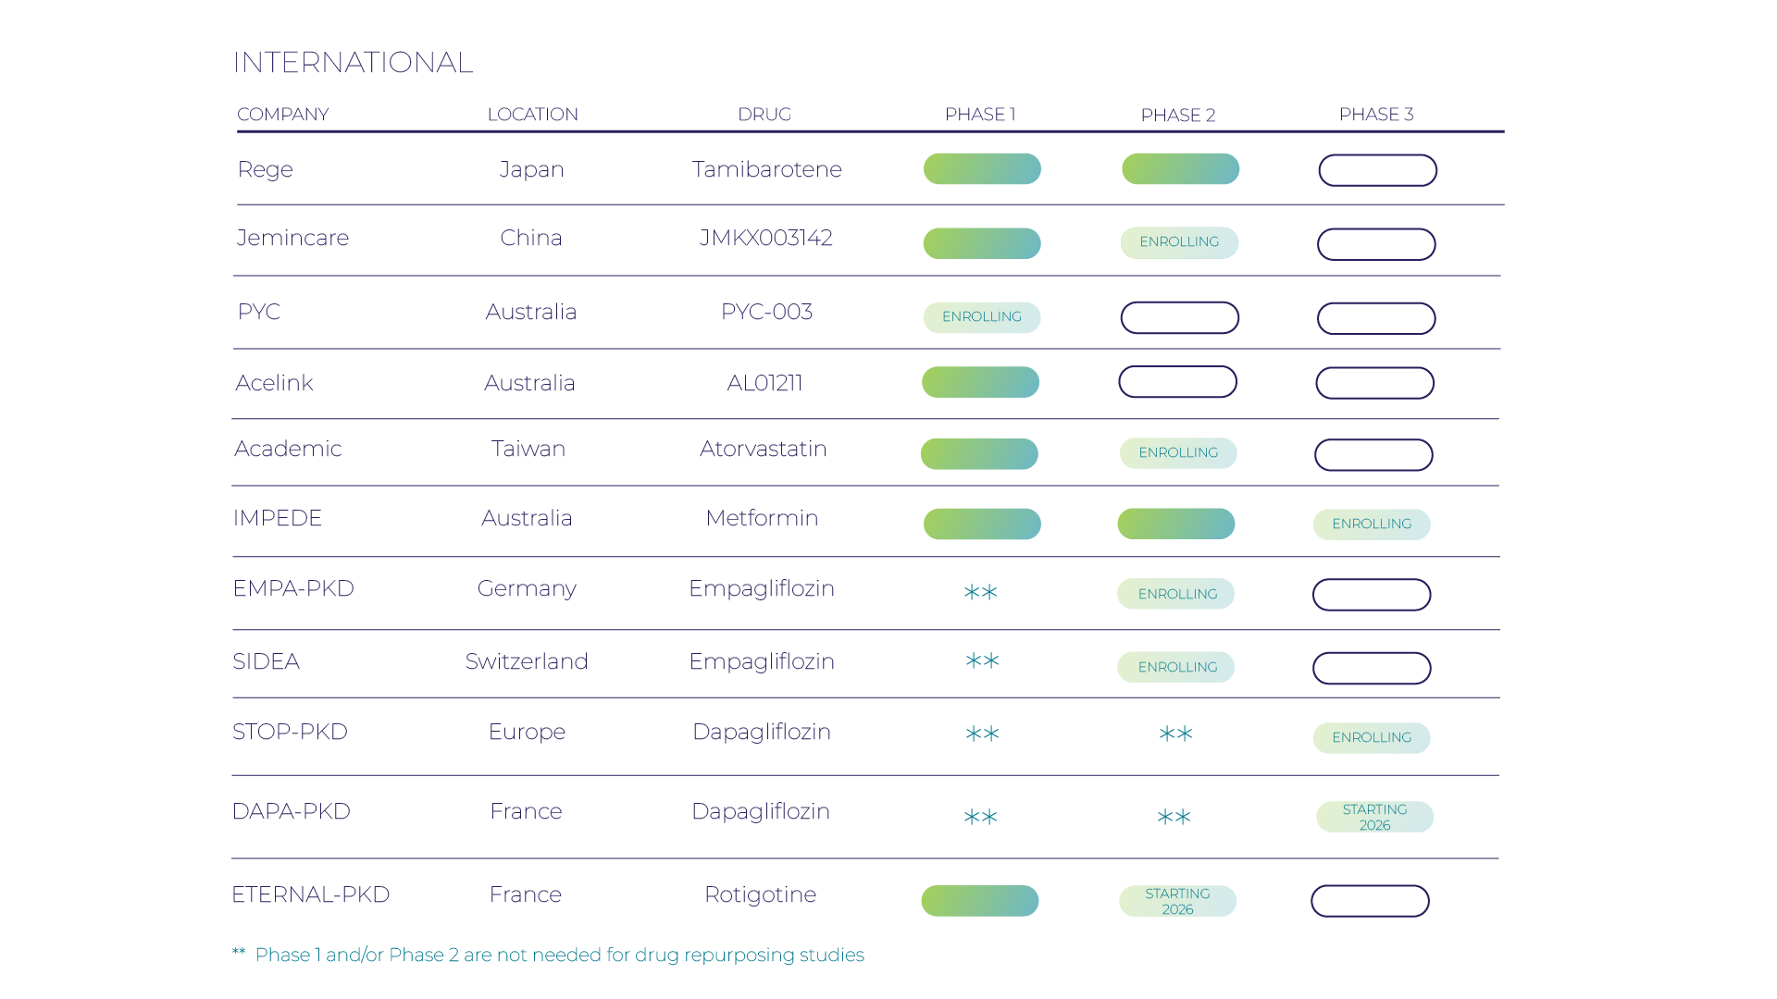Click the Acelink company name
Screen dimensions: 1777x999
click(x=275, y=383)
